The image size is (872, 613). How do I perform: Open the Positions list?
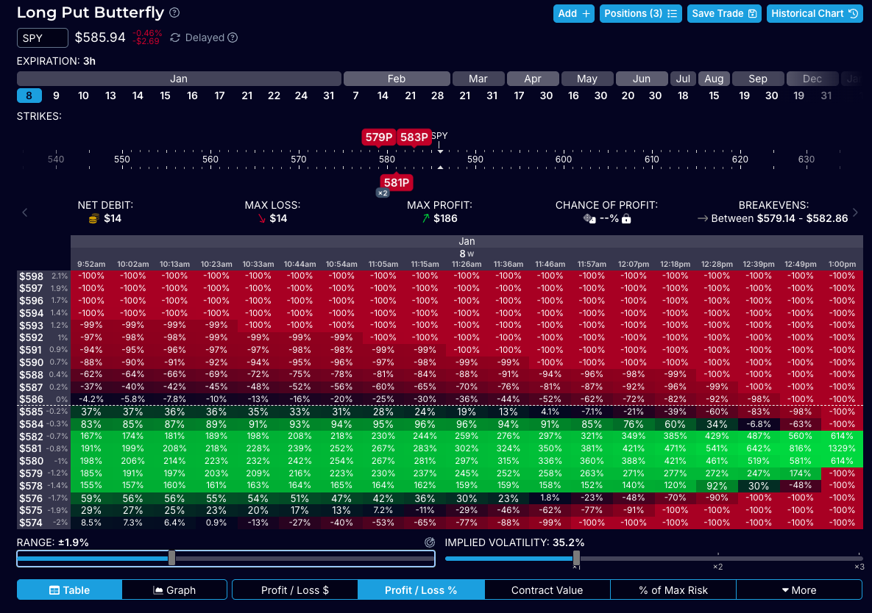point(640,13)
